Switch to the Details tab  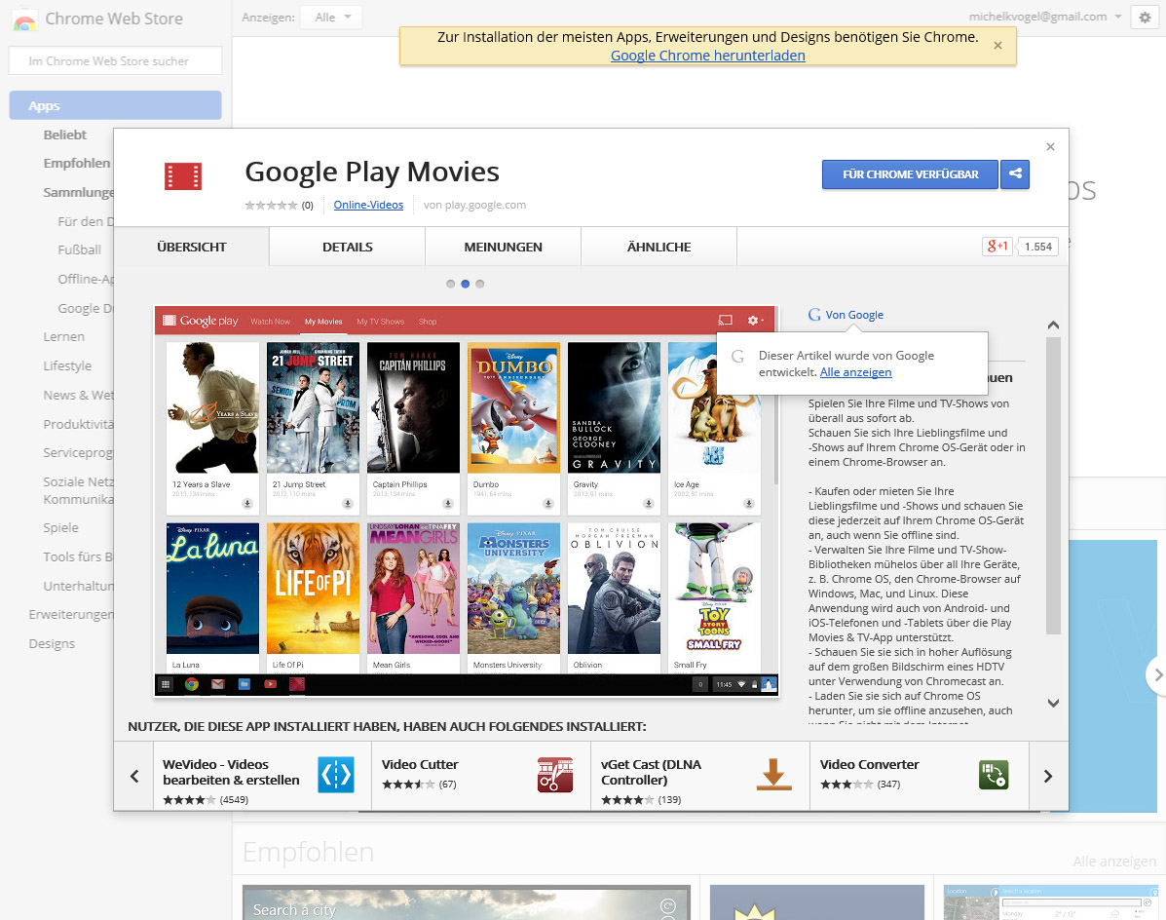tap(348, 247)
